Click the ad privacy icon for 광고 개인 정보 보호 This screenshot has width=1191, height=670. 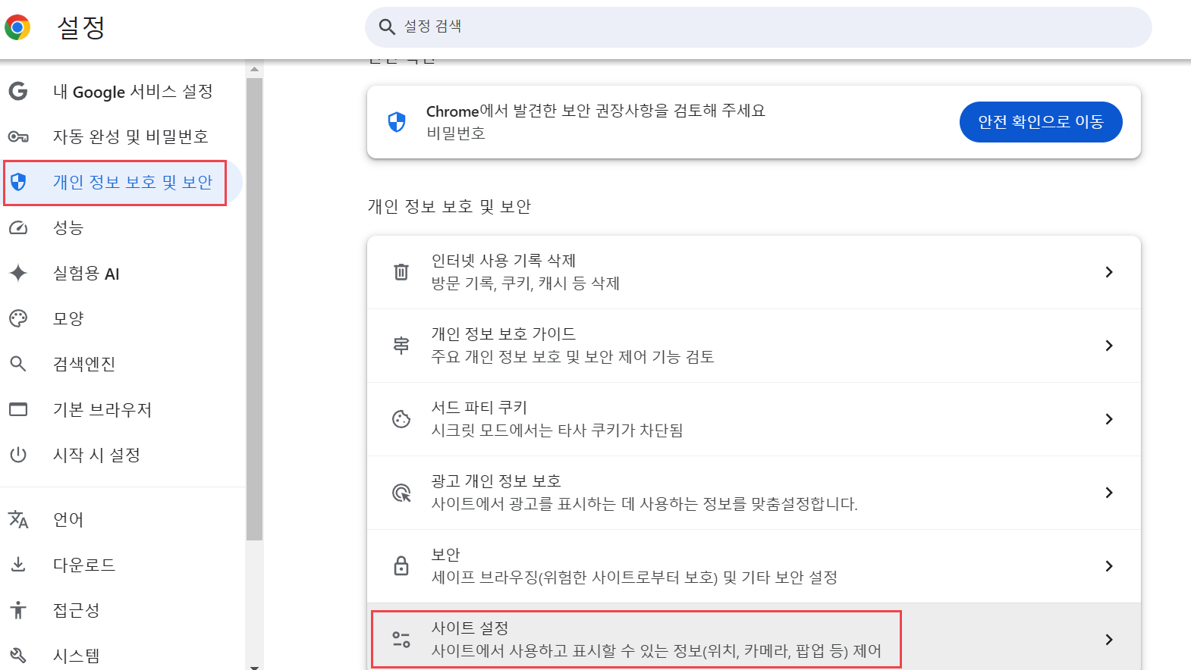401,493
